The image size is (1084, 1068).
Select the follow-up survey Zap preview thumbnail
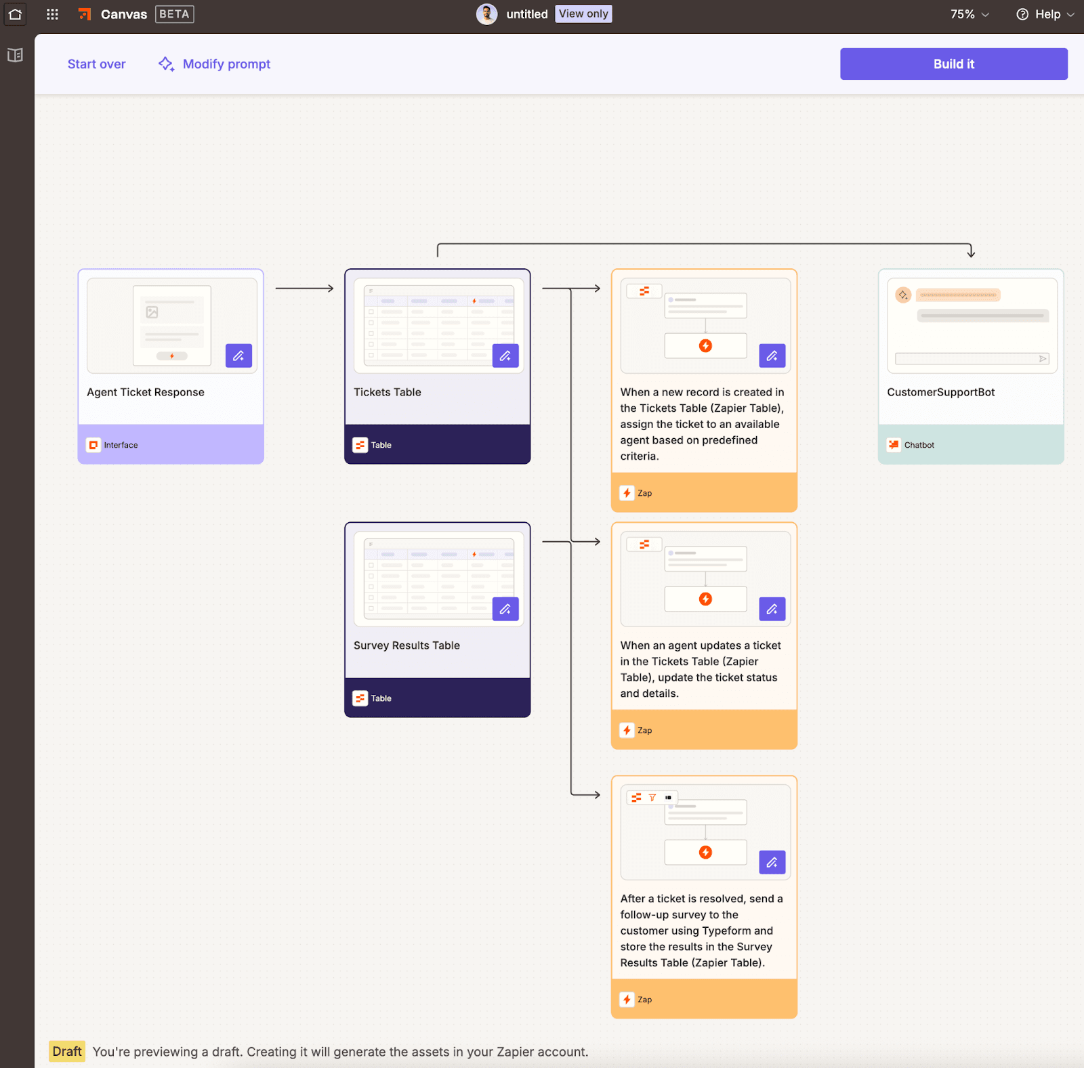tap(705, 832)
